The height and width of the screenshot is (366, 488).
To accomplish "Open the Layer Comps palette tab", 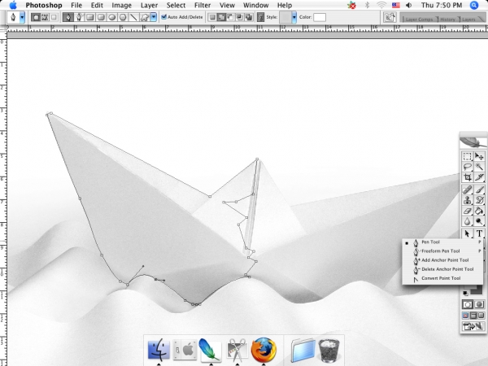I will click(419, 19).
